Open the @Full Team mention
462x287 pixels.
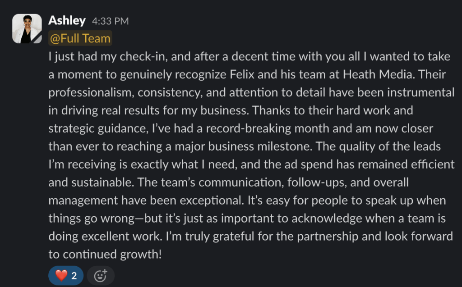click(x=80, y=38)
